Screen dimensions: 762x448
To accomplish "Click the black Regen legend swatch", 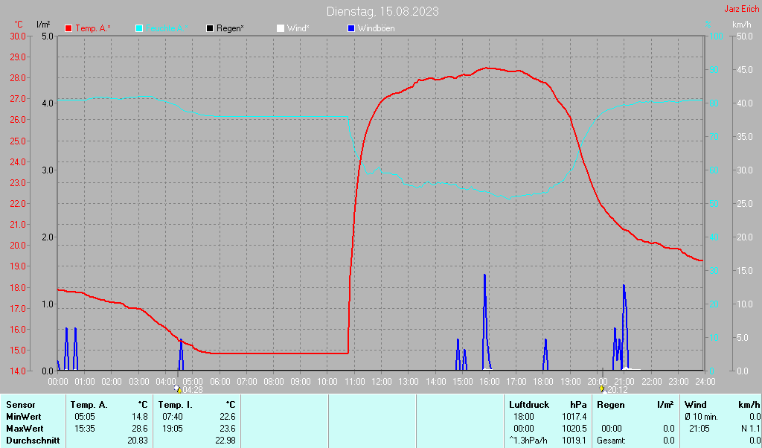I will click(x=210, y=28).
